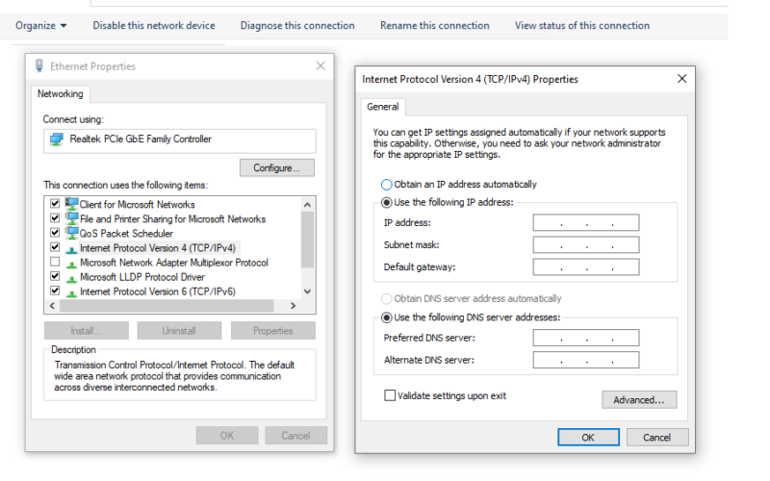Image resolution: width=770 pixels, height=481 pixels.
Task: Click the Realtek network adapter icon
Action: click(57, 139)
